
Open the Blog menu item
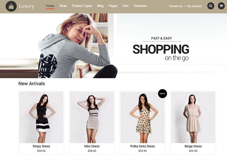(100, 6)
